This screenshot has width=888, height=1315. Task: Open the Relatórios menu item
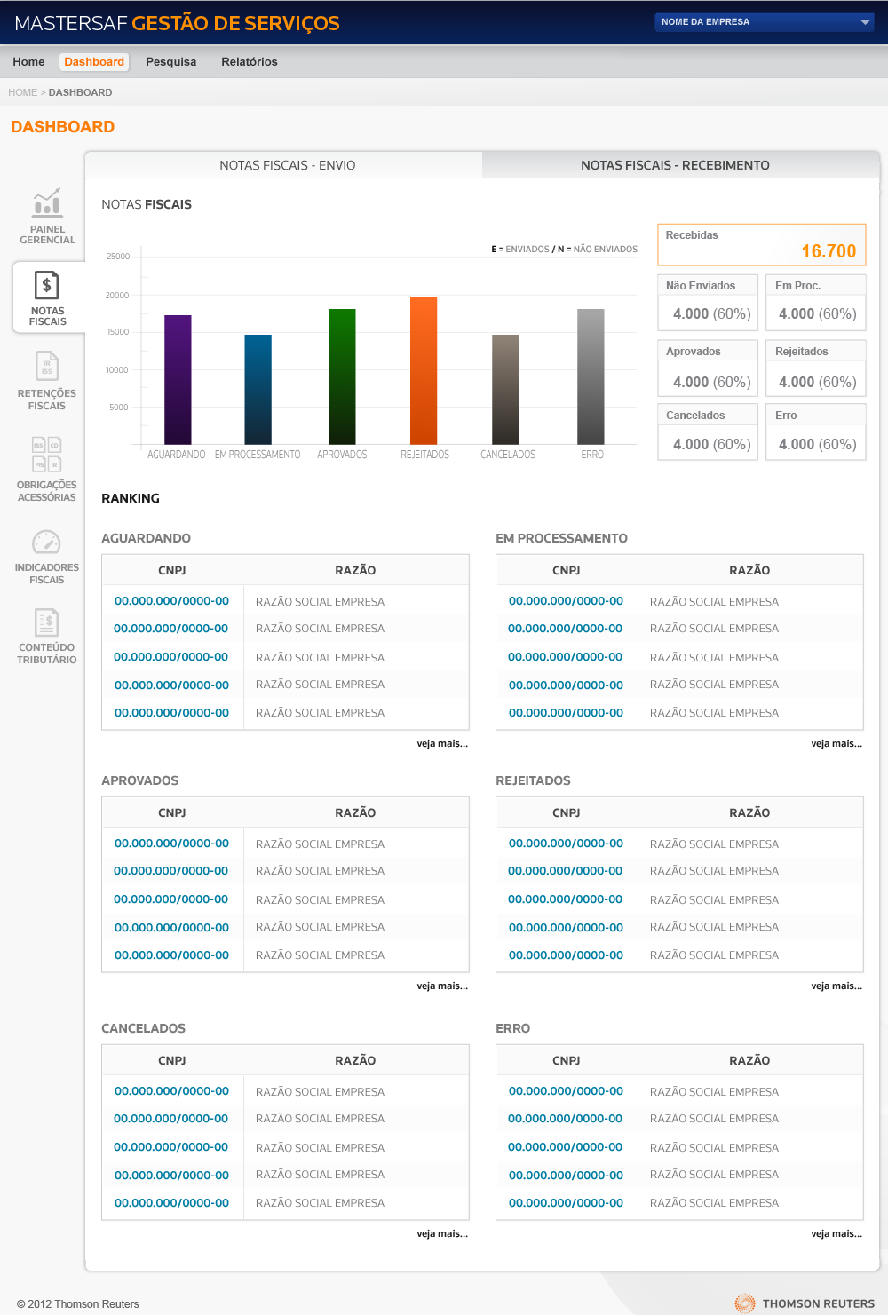pos(250,62)
